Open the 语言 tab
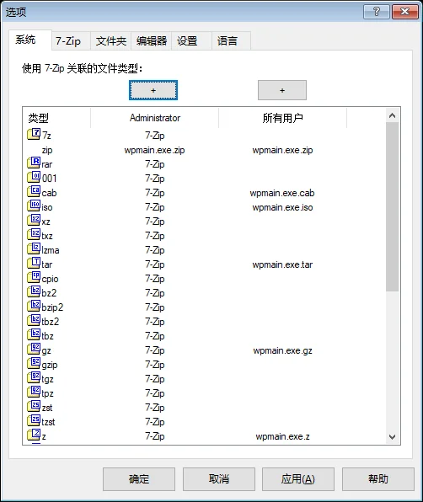The width and height of the screenshot is (423, 502). pos(231,41)
